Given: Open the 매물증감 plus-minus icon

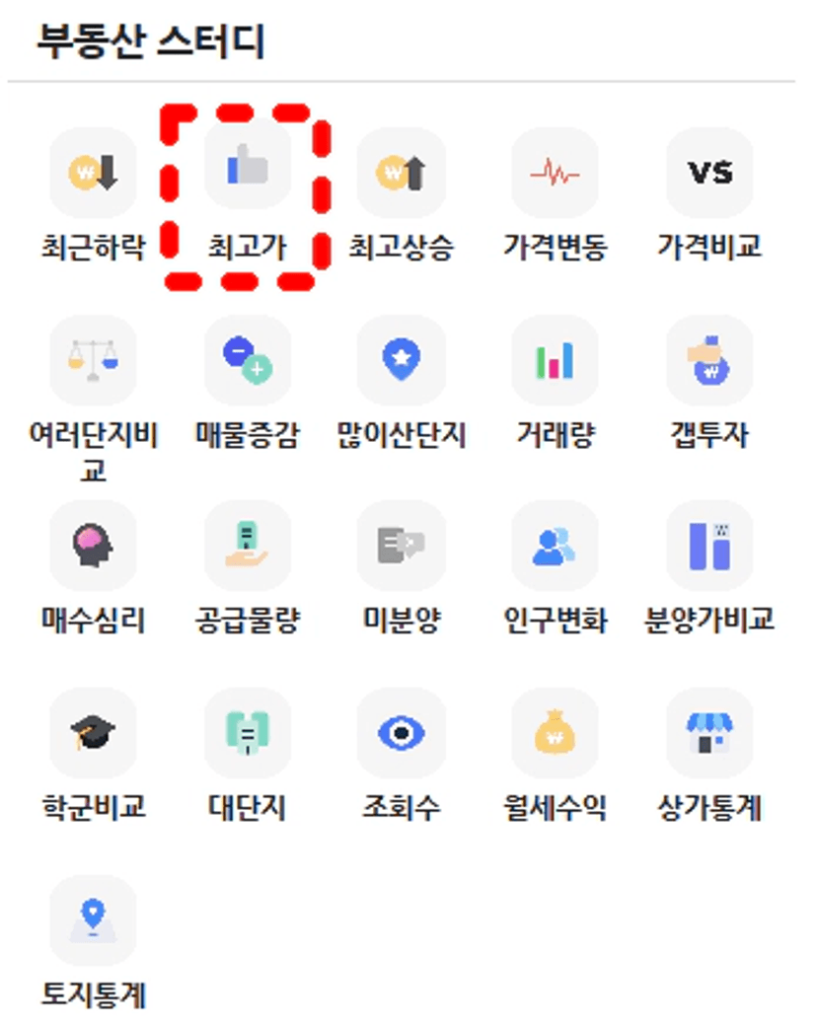Looking at the screenshot, I should [x=248, y=360].
